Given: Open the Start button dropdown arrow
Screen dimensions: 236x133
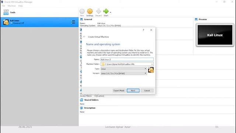Looking at the screenshot, I should tap(111, 12).
